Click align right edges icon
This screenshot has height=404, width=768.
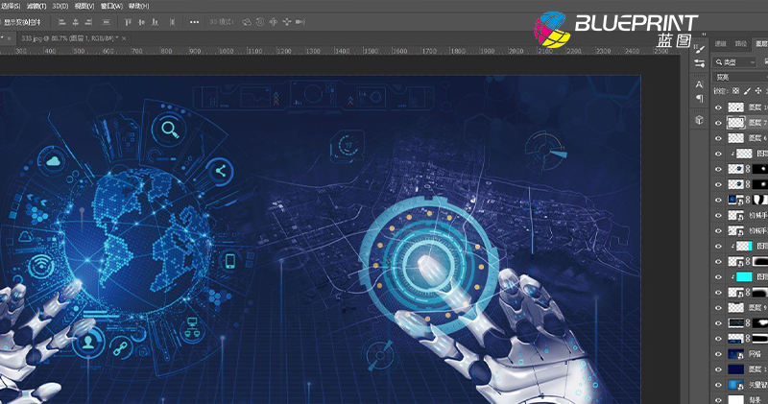click(x=88, y=22)
